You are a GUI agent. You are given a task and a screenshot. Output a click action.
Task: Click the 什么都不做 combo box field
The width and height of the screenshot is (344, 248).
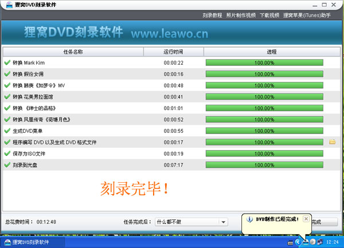tap(191, 222)
